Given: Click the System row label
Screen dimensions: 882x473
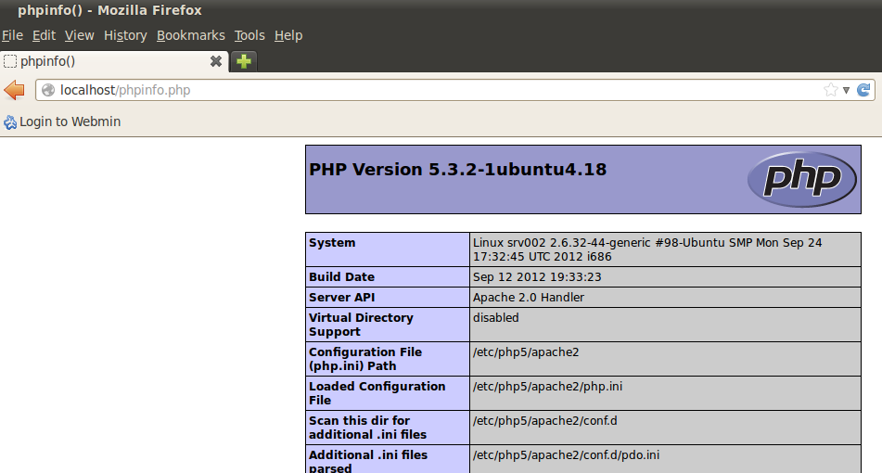Looking at the screenshot, I should pyautogui.click(x=332, y=243).
